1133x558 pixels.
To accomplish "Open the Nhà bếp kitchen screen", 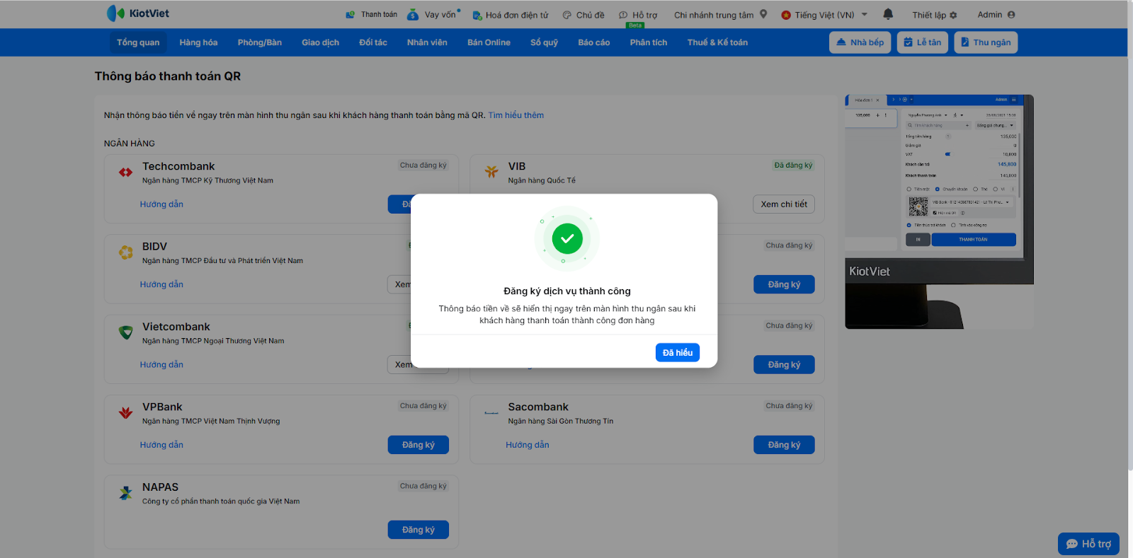I will pos(860,42).
